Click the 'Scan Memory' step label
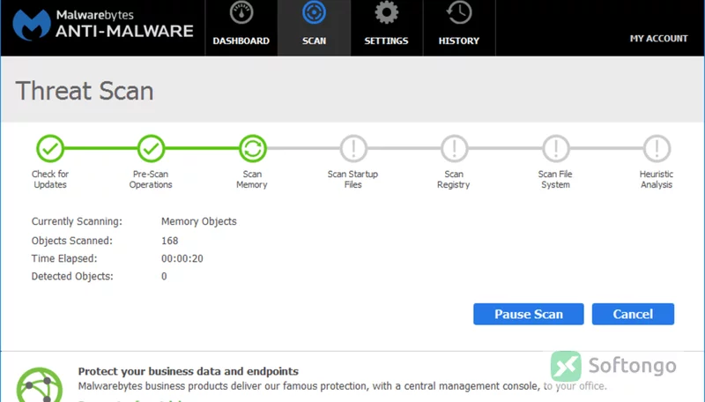This screenshot has height=402, width=705. point(252,180)
